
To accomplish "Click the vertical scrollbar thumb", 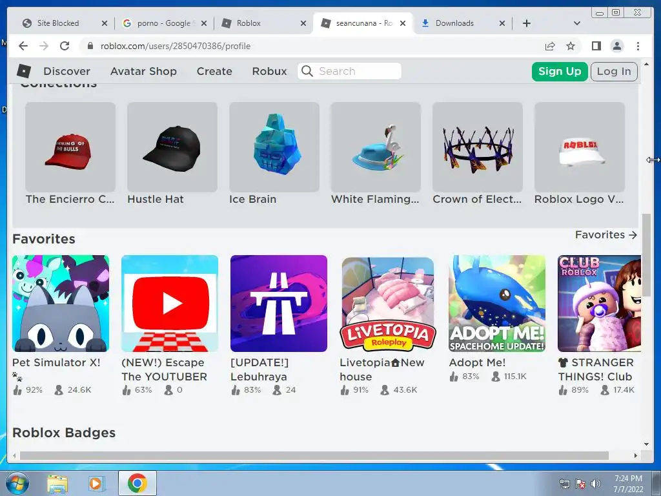I will pyautogui.click(x=646, y=255).
